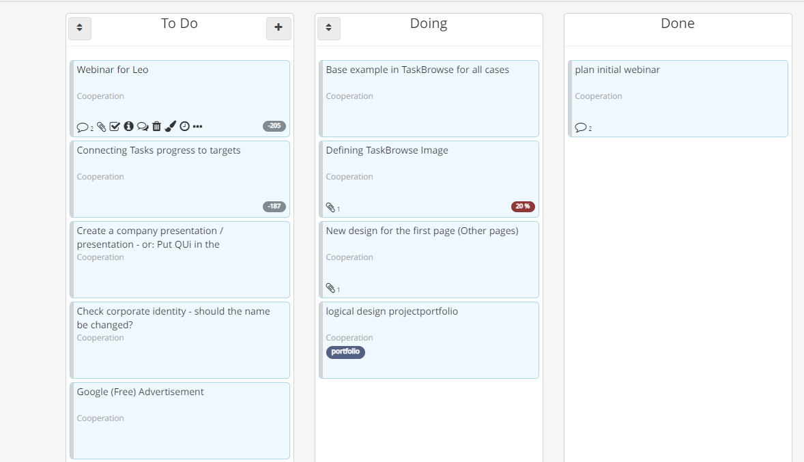
Task: Open sort arrows on To Do column
Action: click(x=79, y=28)
